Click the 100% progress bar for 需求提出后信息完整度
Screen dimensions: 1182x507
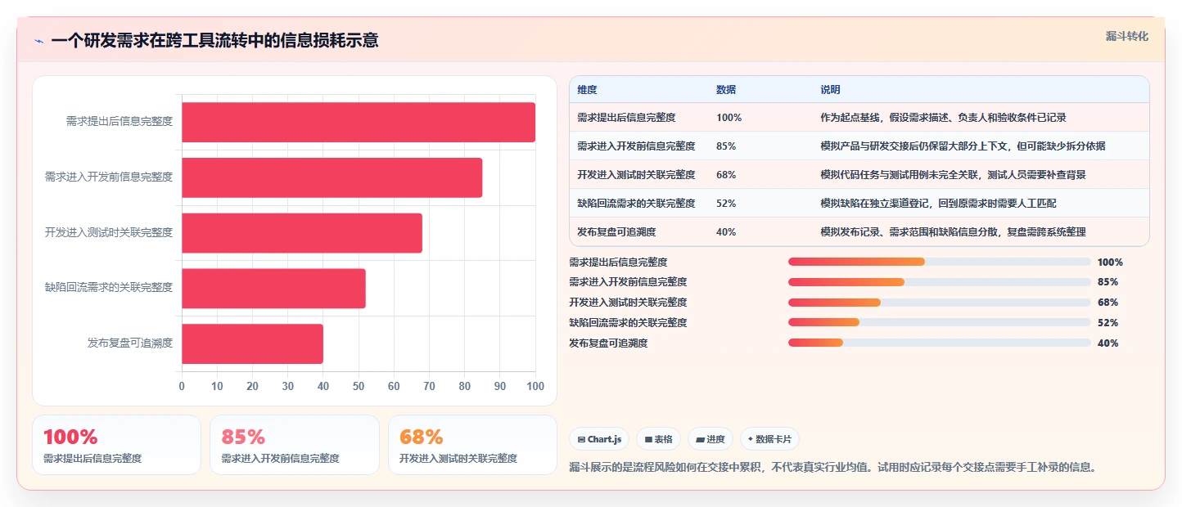pos(939,262)
